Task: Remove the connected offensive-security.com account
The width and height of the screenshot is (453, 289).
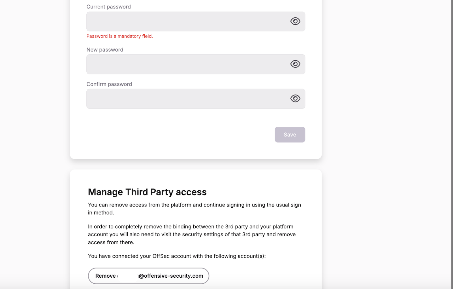Action: [149, 276]
